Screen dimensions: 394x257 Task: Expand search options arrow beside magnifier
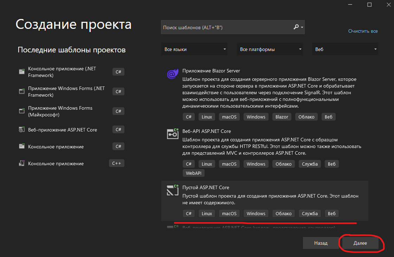(302, 27)
